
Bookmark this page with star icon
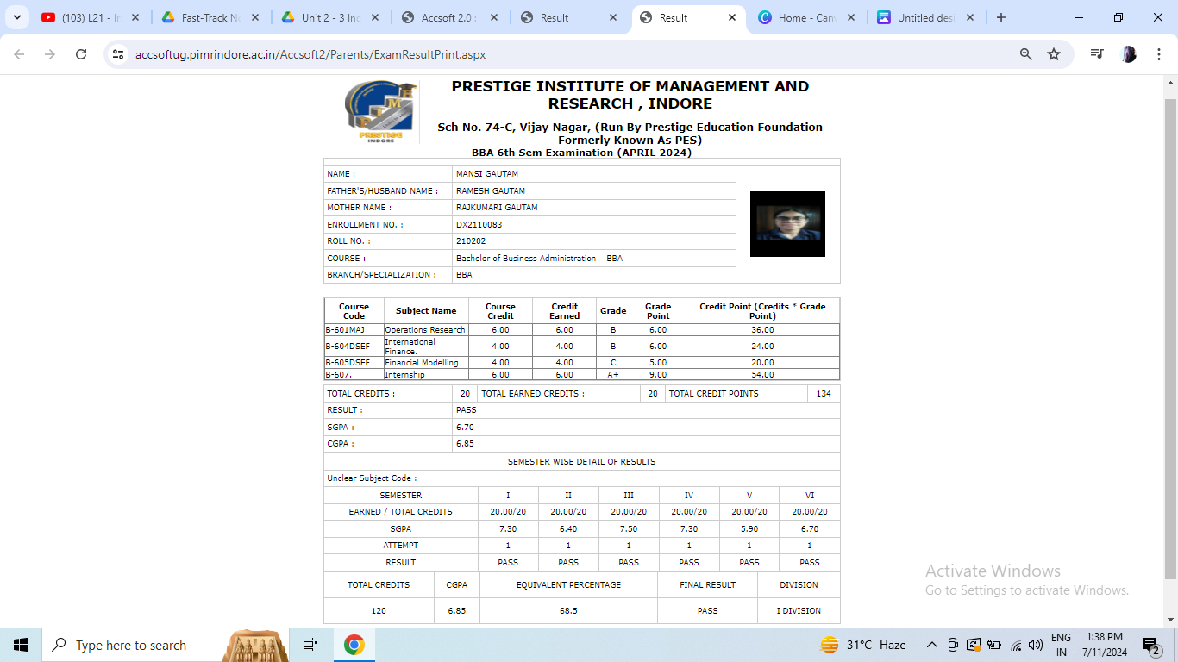point(1053,54)
